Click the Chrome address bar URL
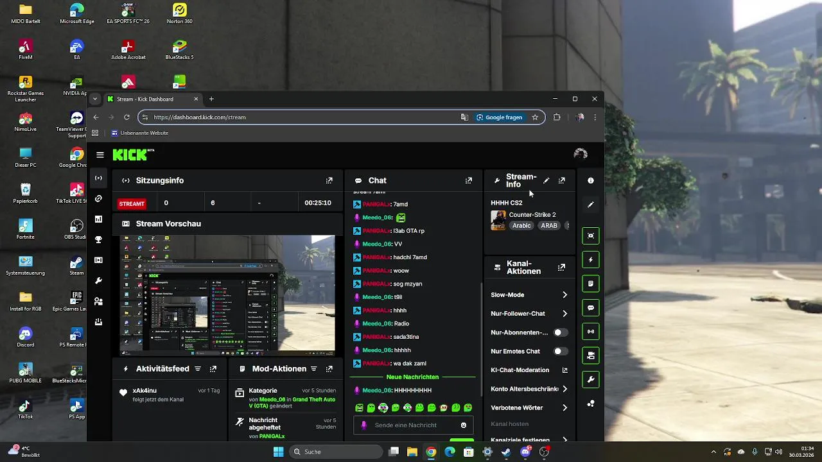 tap(200, 117)
